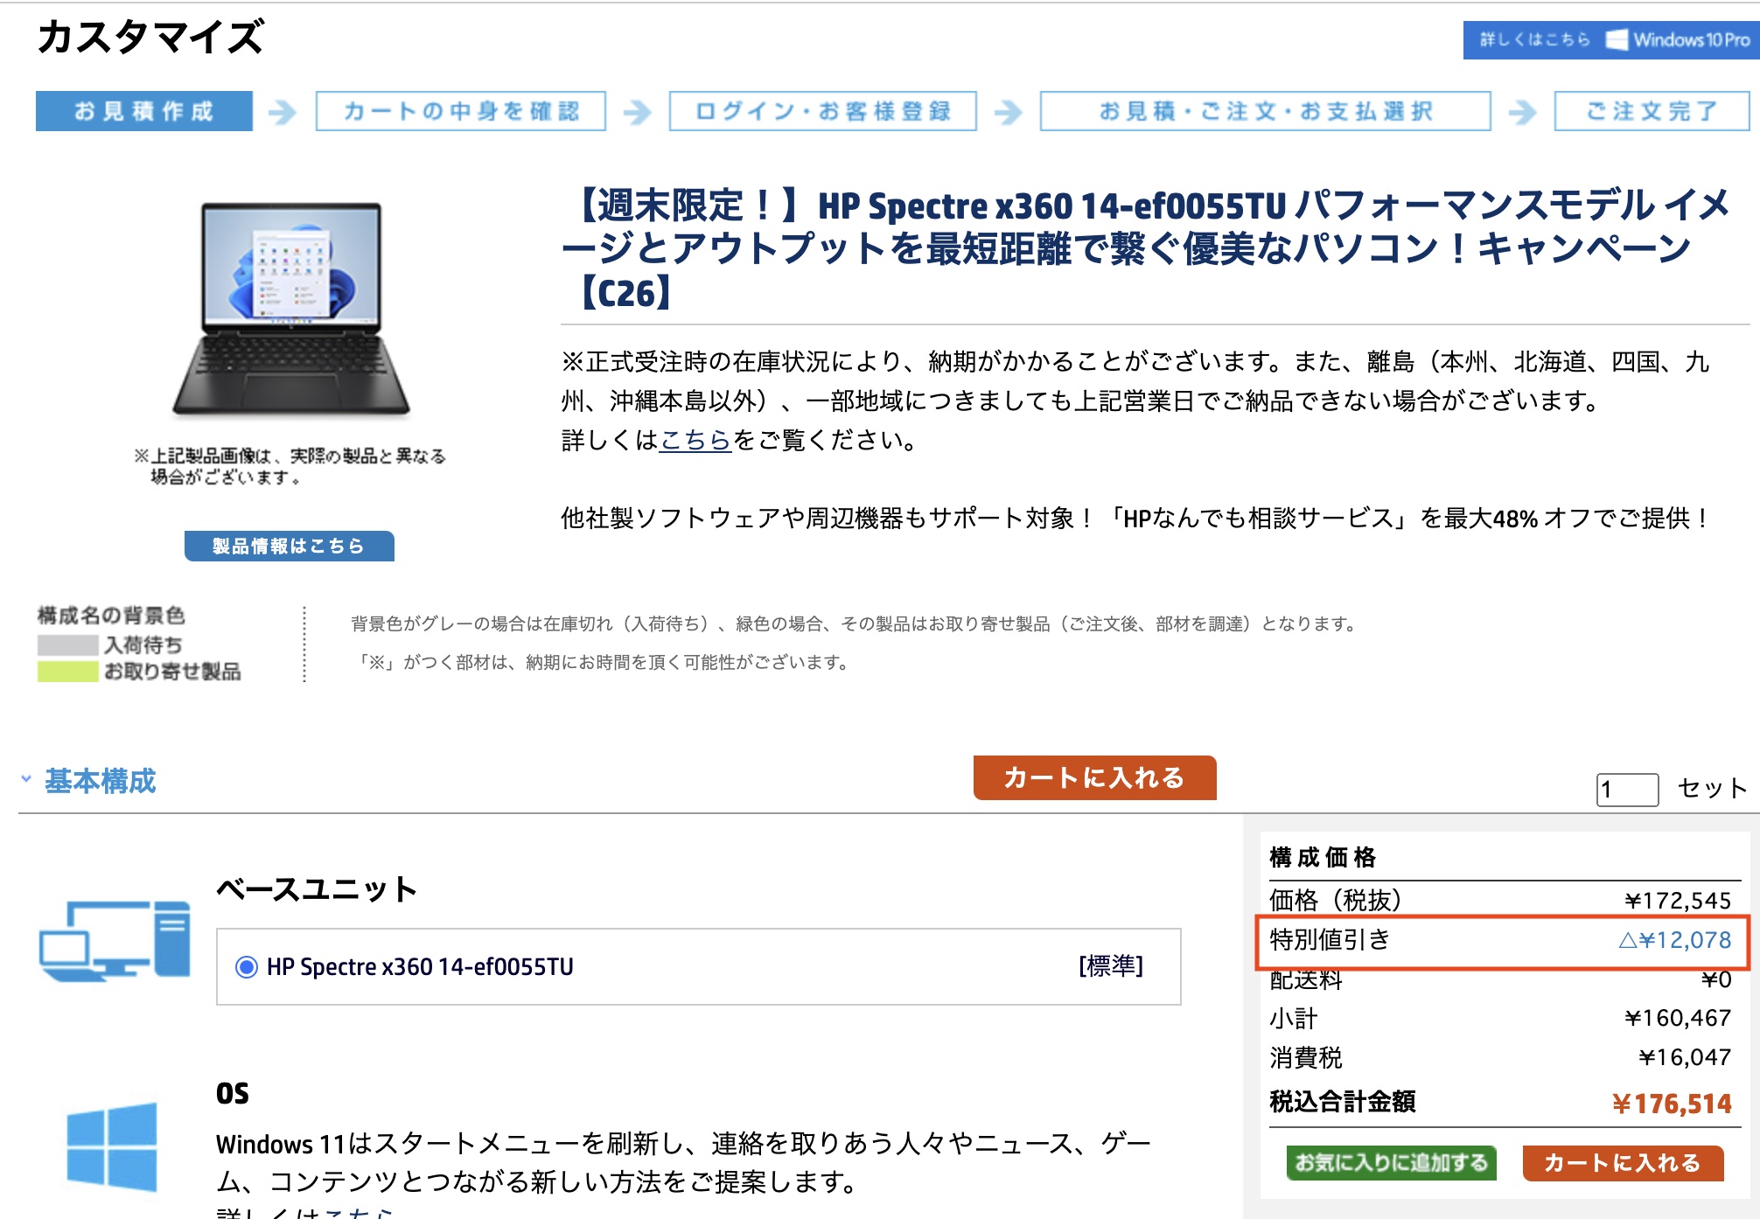Click the set quantity input field
The width and height of the screenshot is (1760, 1219).
click(1627, 790)
